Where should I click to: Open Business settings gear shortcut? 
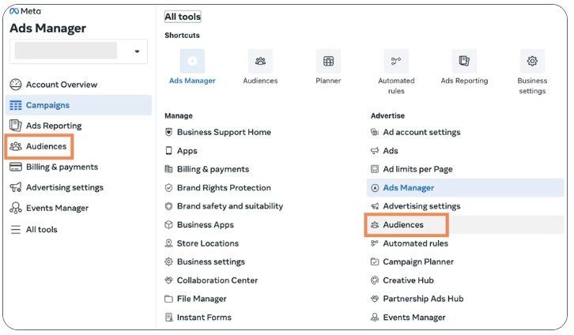click(532, 61)
